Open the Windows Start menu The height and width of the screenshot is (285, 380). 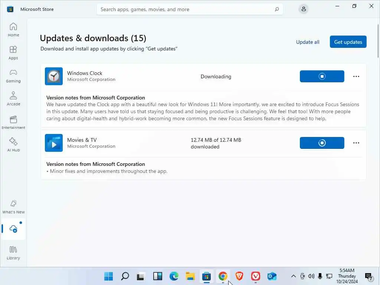tap(108, 276)
